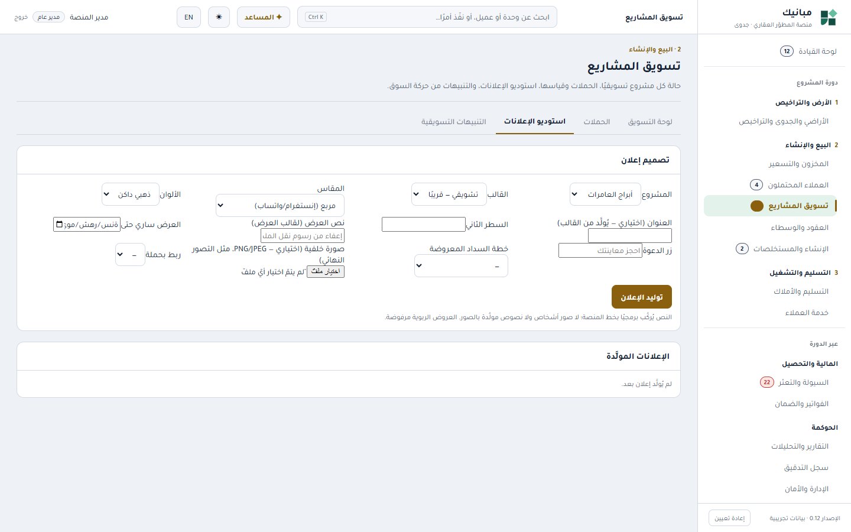The height and width of the screenshot is (532, 851).
Task: Open the التنبيهات التسويقية tab
Action: pos(454,122)
